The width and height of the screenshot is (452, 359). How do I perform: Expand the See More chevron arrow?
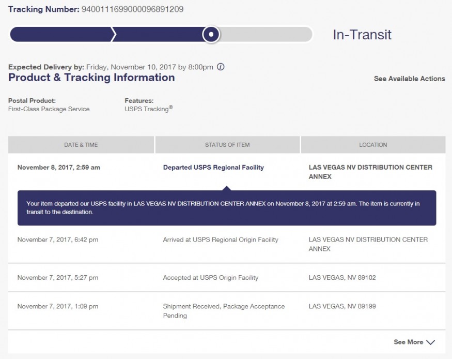pyautogui.click(x=430, y=342)
